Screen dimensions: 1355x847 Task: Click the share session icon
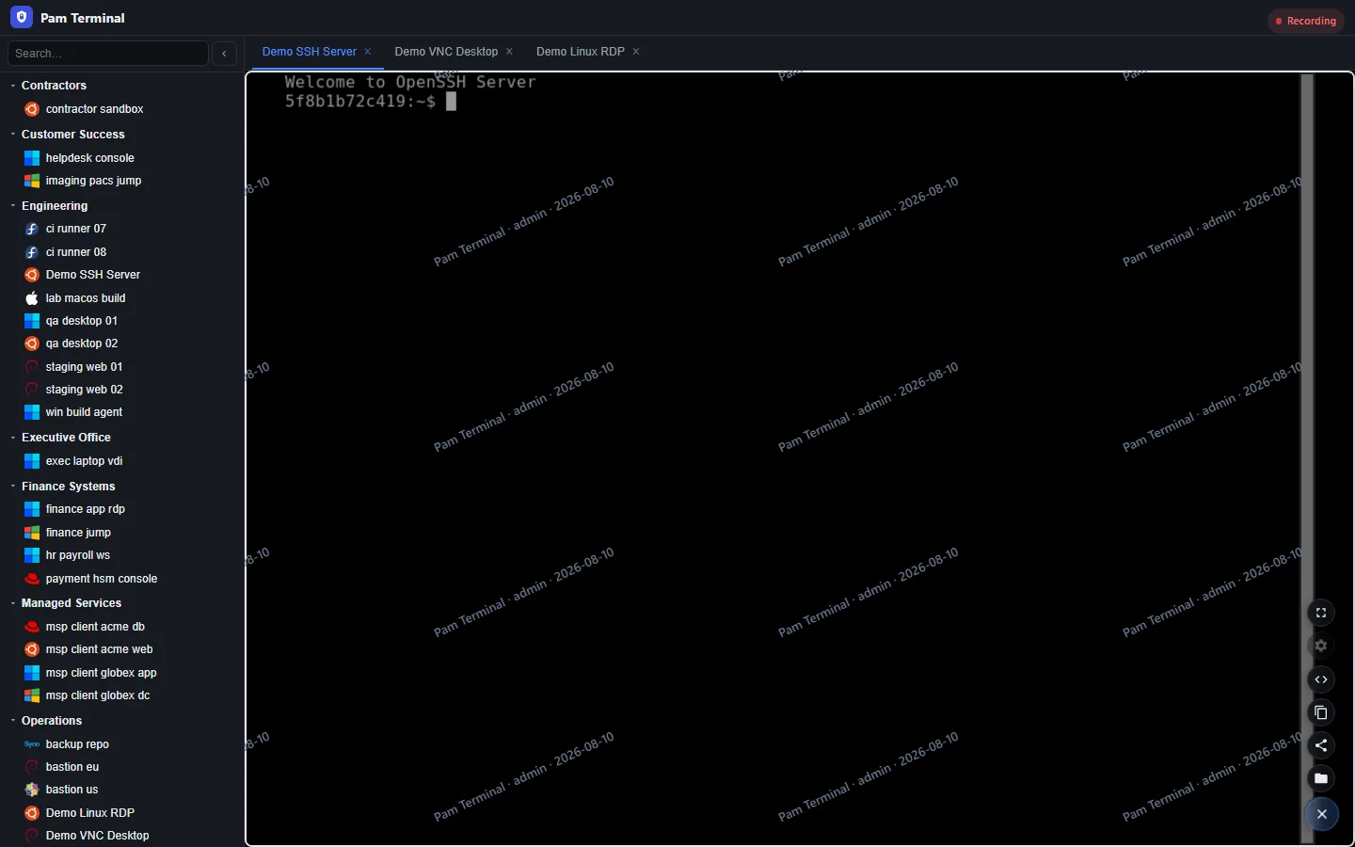click(x=1321, y=745)
